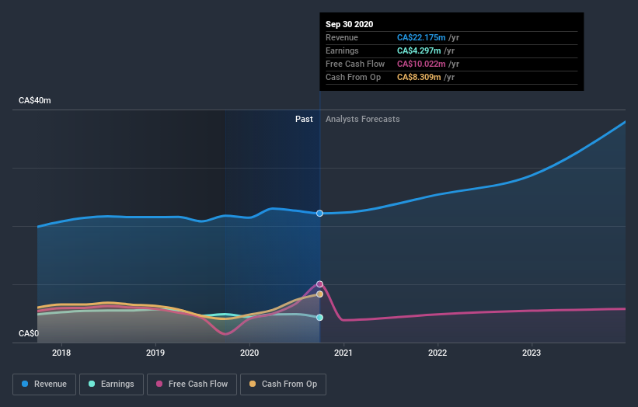Click the 2022 x-axis label
The image size is (638, 407).
[438, 353]
